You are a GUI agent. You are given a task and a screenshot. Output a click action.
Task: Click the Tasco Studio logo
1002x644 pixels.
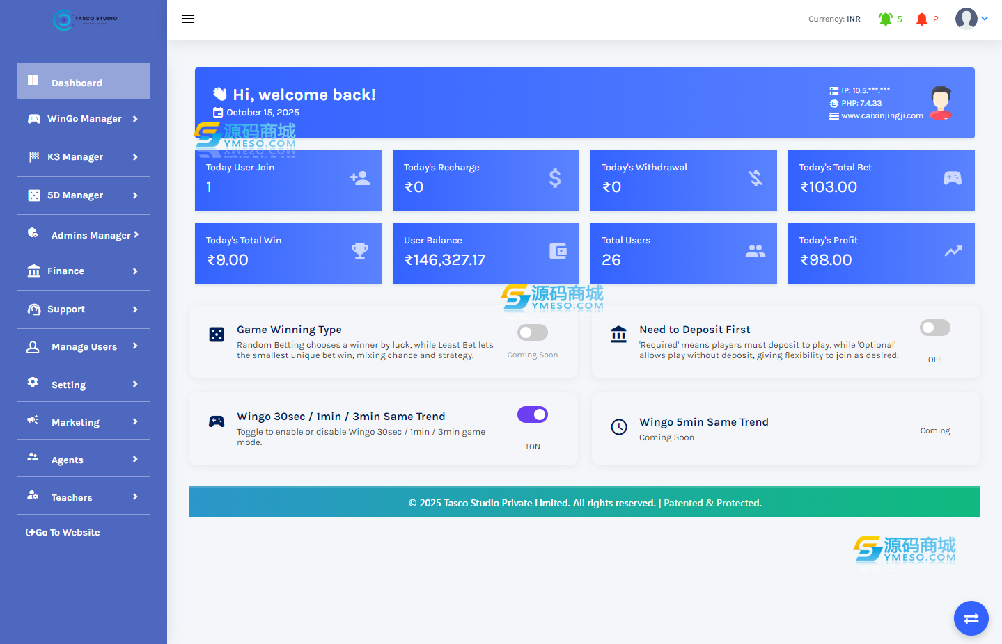(84, 19)
